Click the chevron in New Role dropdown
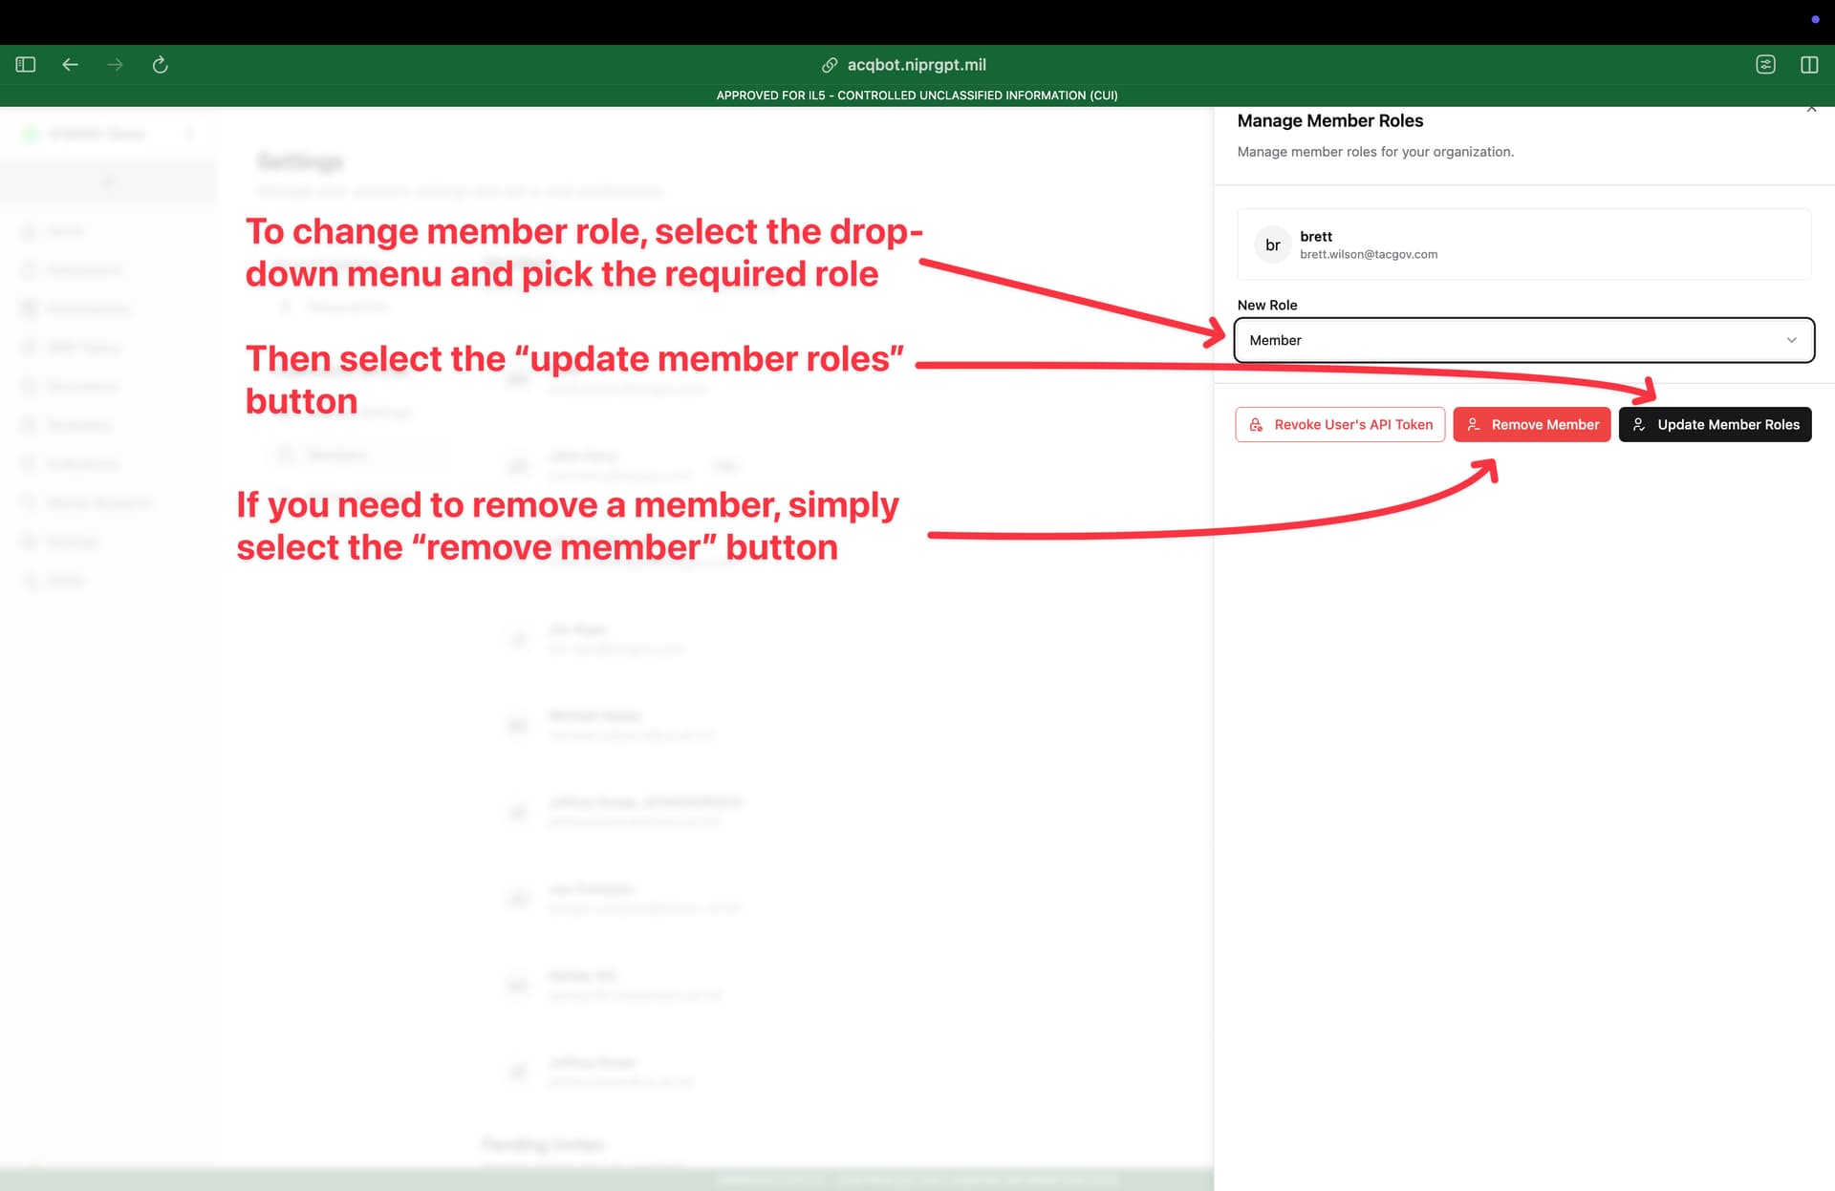 pos(1791,340)
